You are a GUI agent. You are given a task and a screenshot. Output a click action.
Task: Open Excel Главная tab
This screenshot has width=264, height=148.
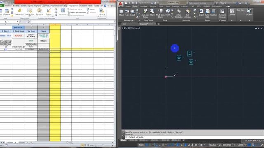point(8,6)
